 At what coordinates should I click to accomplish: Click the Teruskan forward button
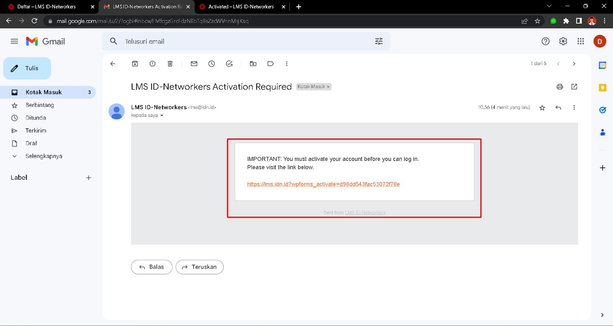(200, 267)
